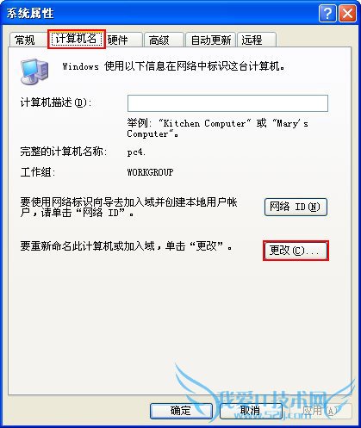Click the computer monitor icon
This screenshot has height=428, width=361.
tap(34, 71)
